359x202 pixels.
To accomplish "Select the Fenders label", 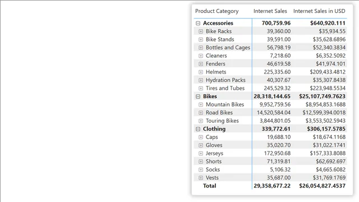I will (x=215, y=63).
